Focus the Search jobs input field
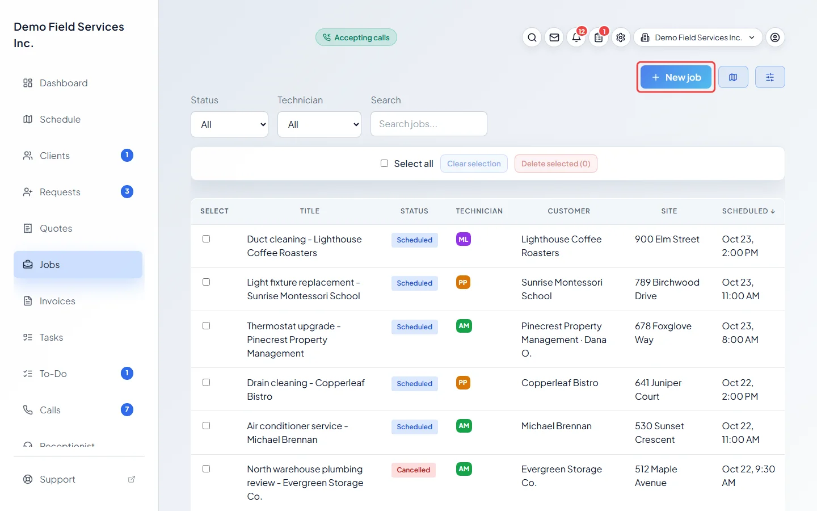The image size is (817, 511). point(429,124)
